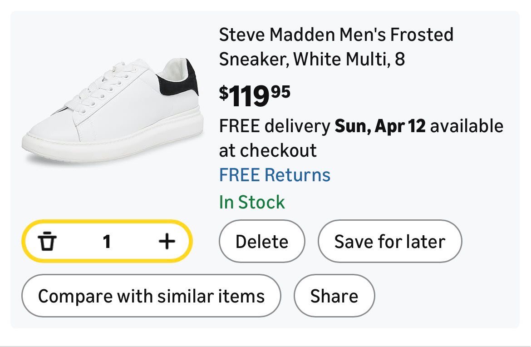Screen dimensions: 531x347
Task: Click the trash can icon in quantity stepper
Action: point(47,242)
